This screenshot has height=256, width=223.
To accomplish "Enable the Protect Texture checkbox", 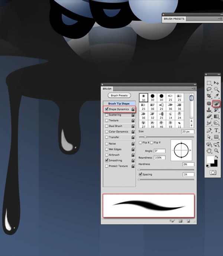I will click(x=107, y=166).
